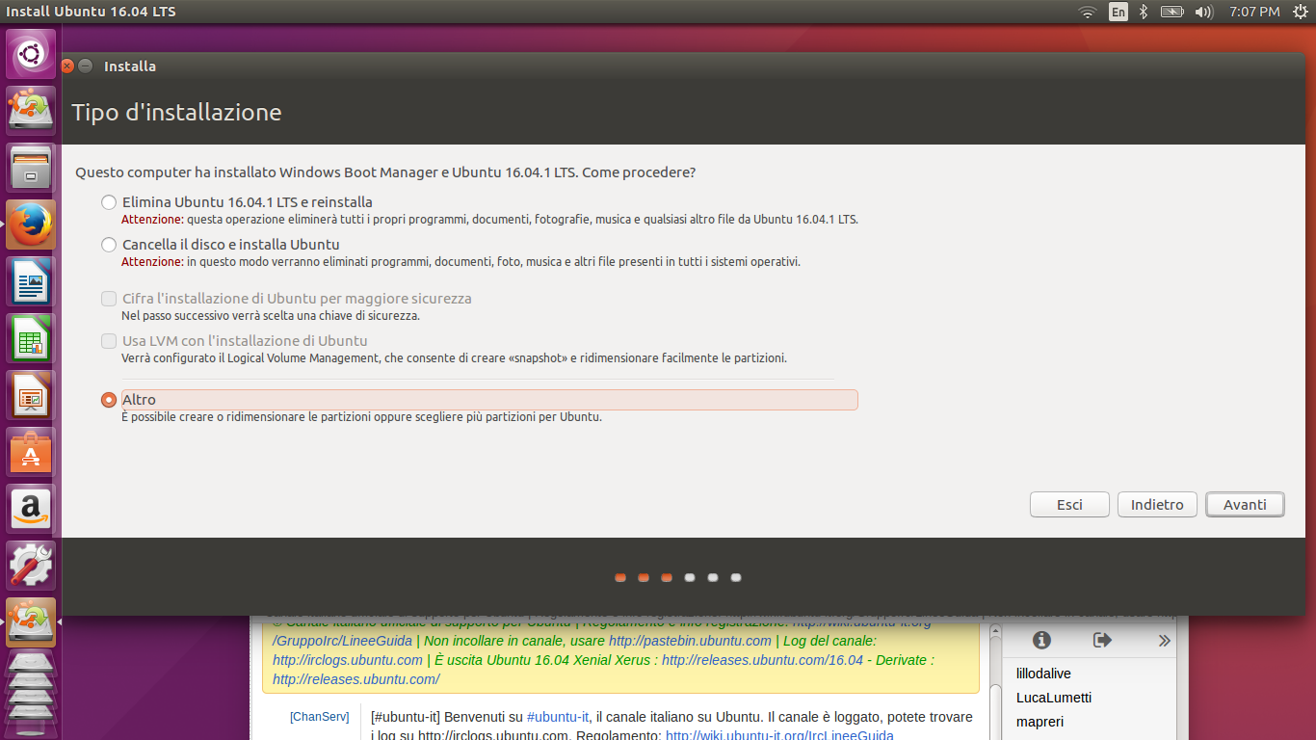
Task: Open the sound volume indicator
Action: [x=1203, y=12]
